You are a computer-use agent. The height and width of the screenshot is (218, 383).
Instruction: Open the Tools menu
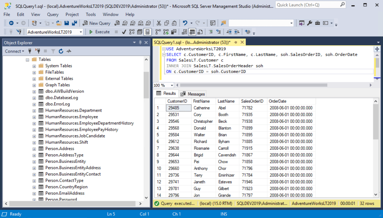[91, 15]
